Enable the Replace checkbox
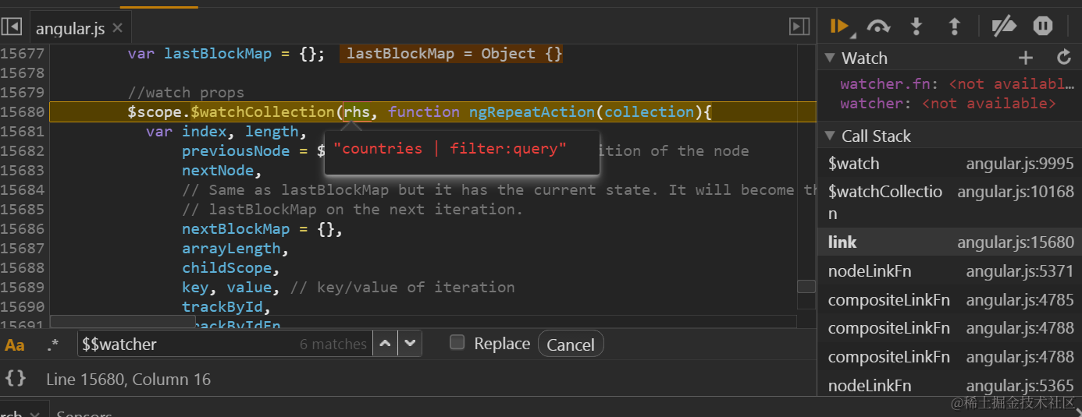 tap(457, 342)
